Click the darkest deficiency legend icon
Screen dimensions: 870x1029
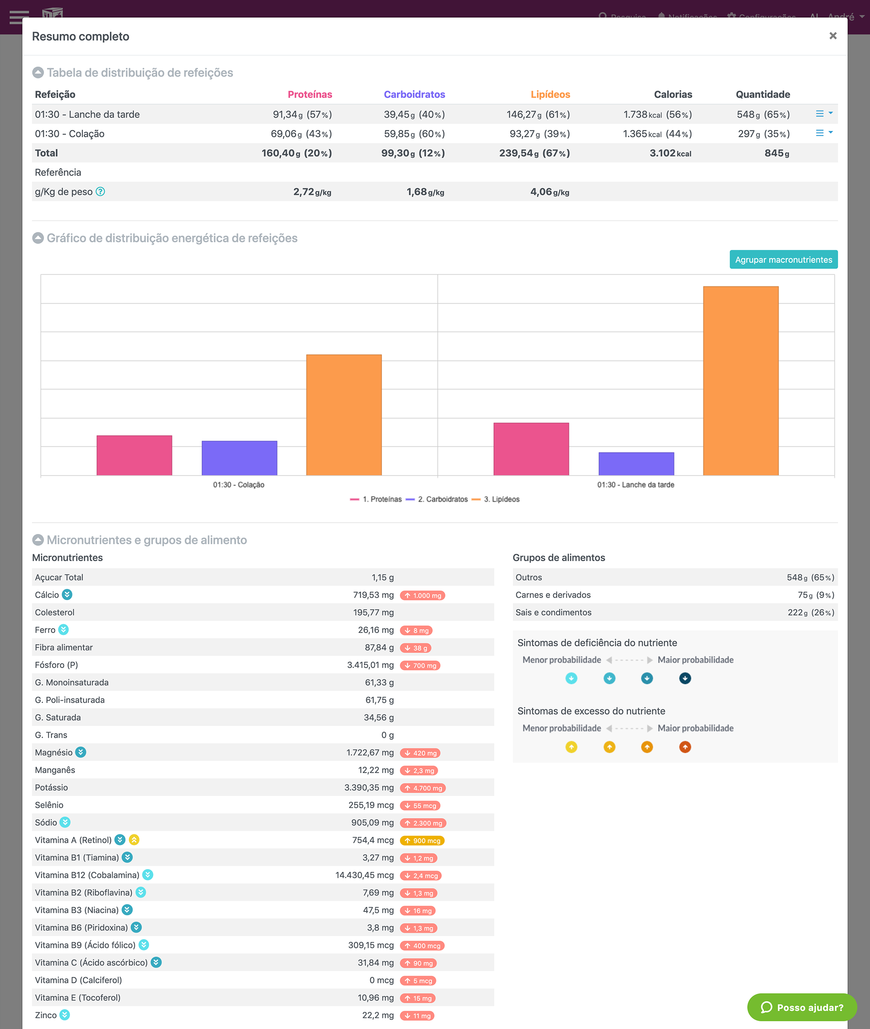tap(685, 678)
